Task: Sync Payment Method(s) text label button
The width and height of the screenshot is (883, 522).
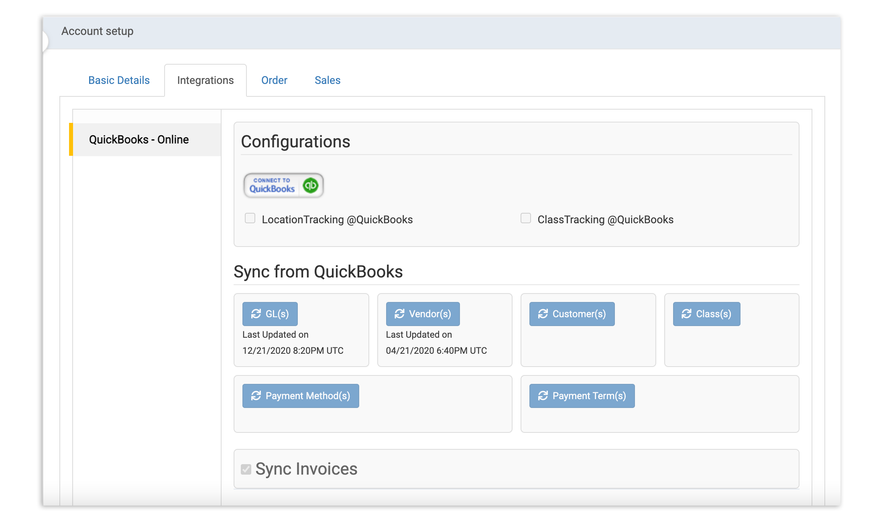Action: click(308, 396)
